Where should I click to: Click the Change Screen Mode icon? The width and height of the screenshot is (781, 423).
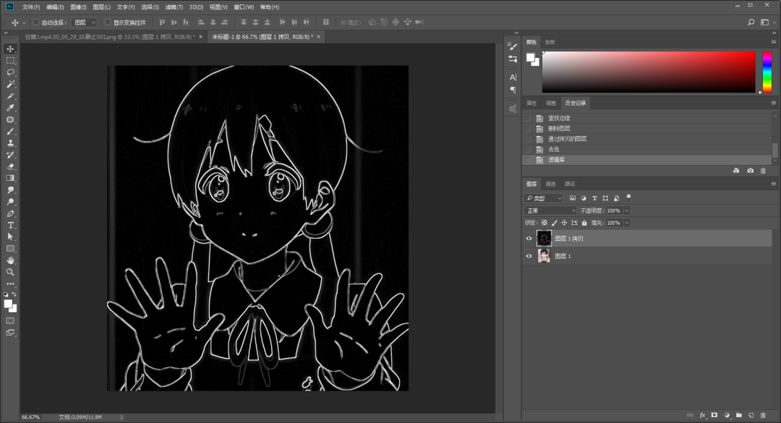tap(10, 333)
